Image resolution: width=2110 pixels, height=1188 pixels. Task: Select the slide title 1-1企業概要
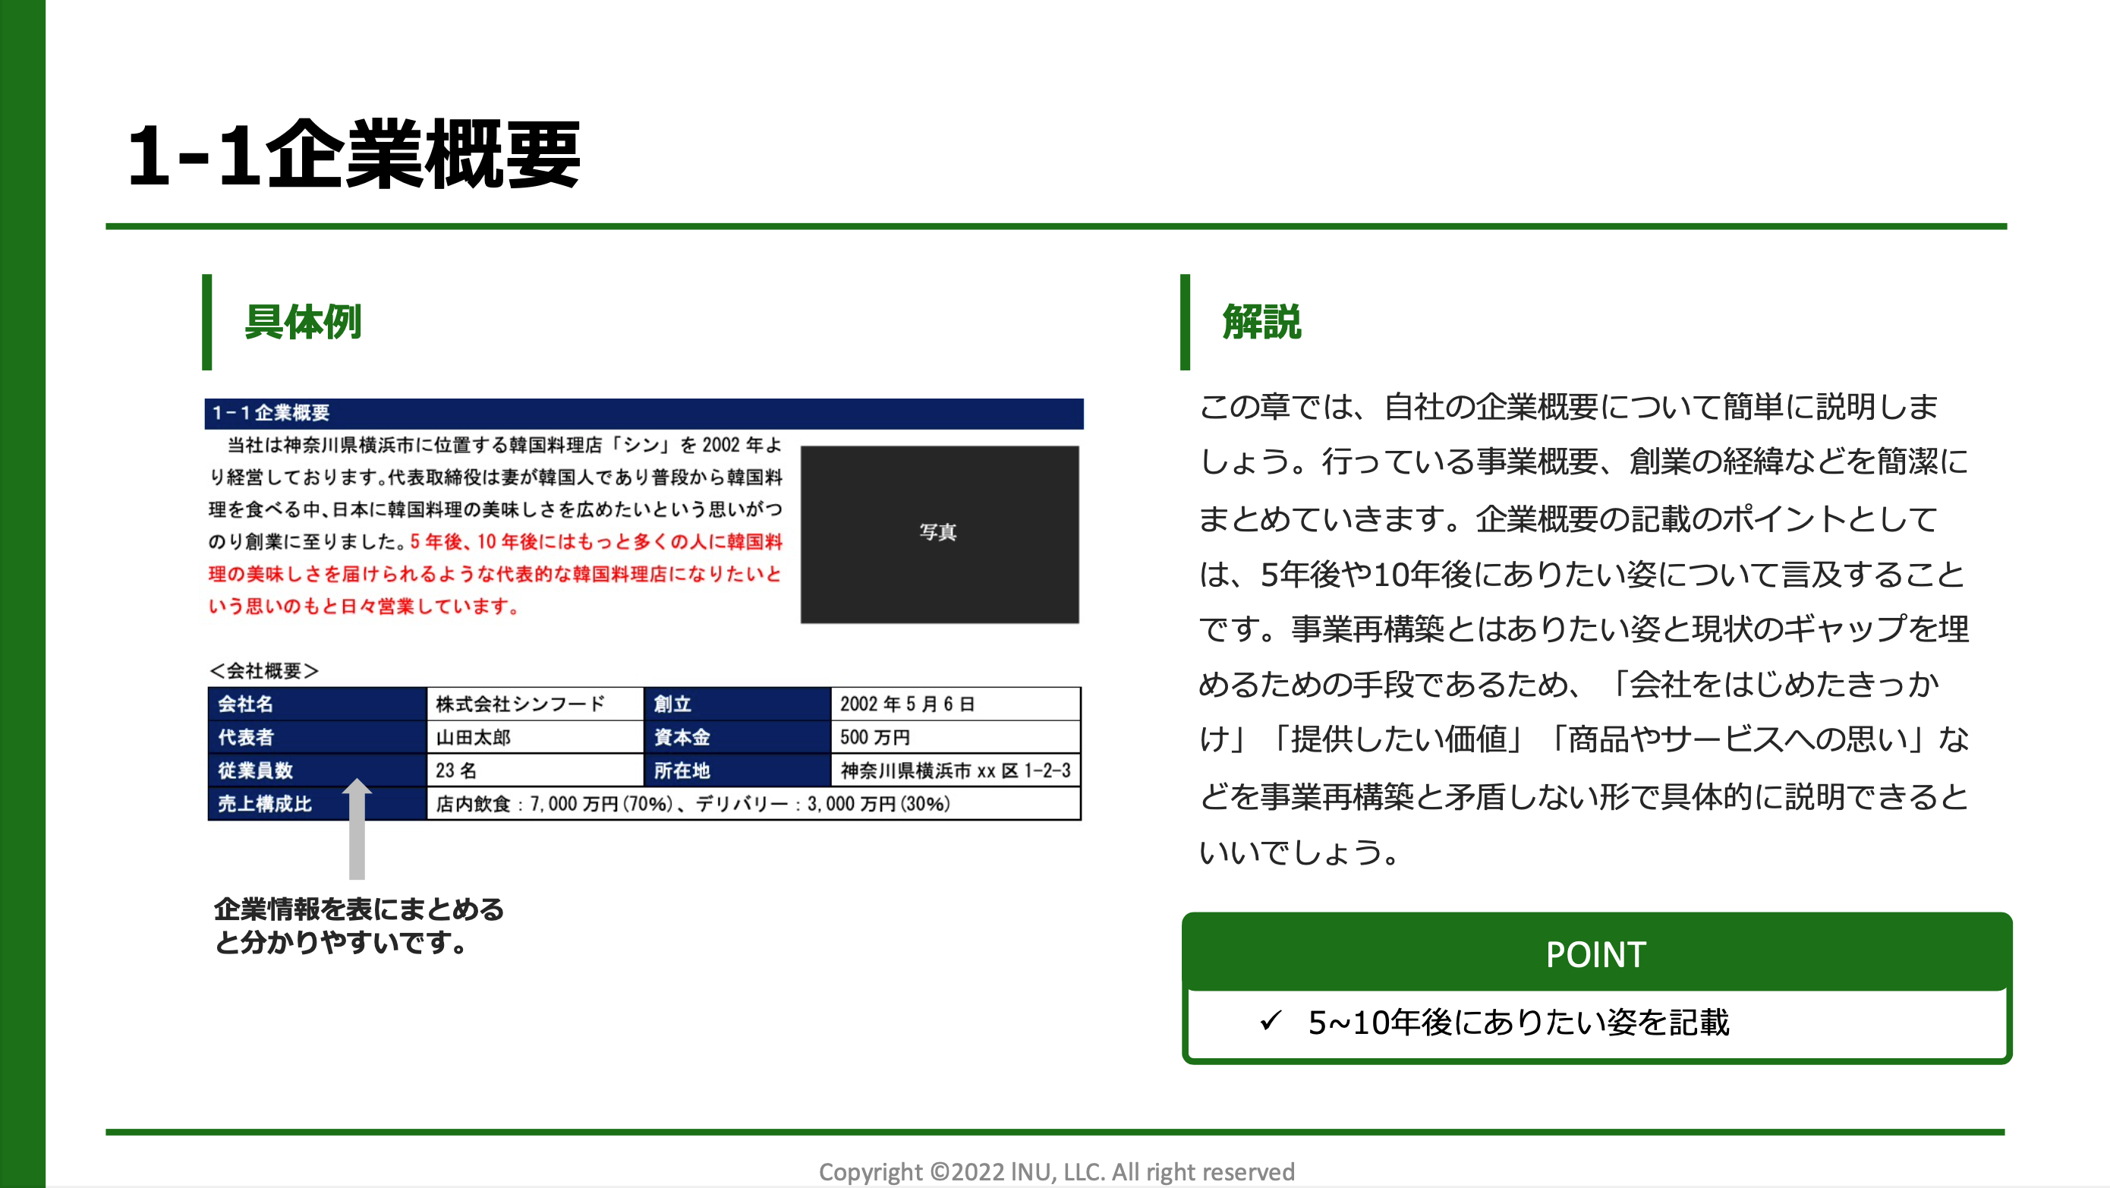pyautogui.click(x=354, y=155)
